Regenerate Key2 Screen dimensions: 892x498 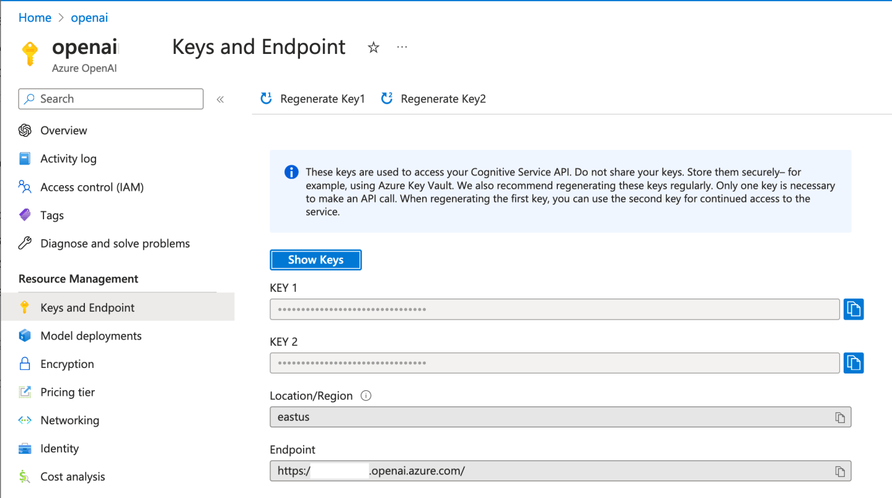click(x=433, y=99)
